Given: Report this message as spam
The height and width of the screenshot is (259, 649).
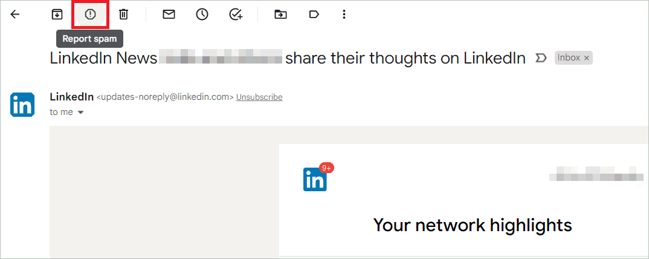Looking at the screenshot, I should [x=90, y=15].
